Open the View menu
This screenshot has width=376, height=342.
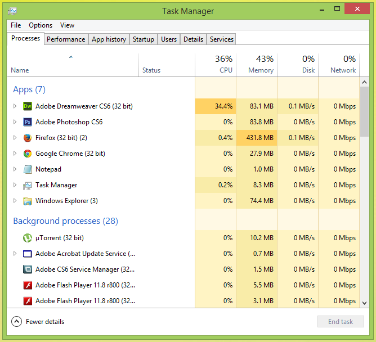[67, 25]
